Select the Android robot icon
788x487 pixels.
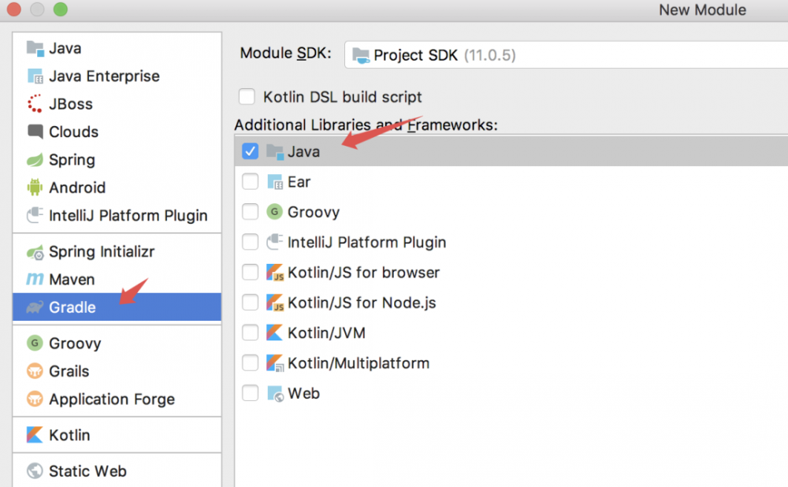click(35, 188)
